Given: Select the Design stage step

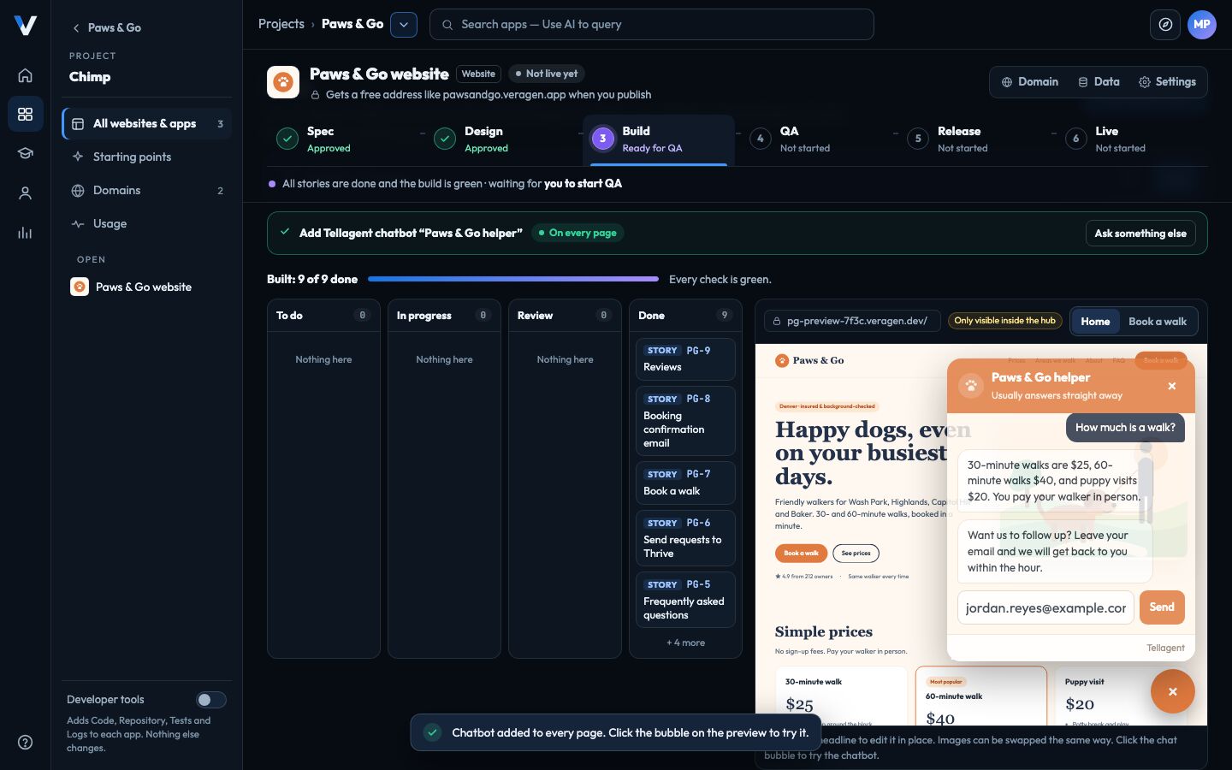Looking at the screenshot, I should click(x=500, y=139).
